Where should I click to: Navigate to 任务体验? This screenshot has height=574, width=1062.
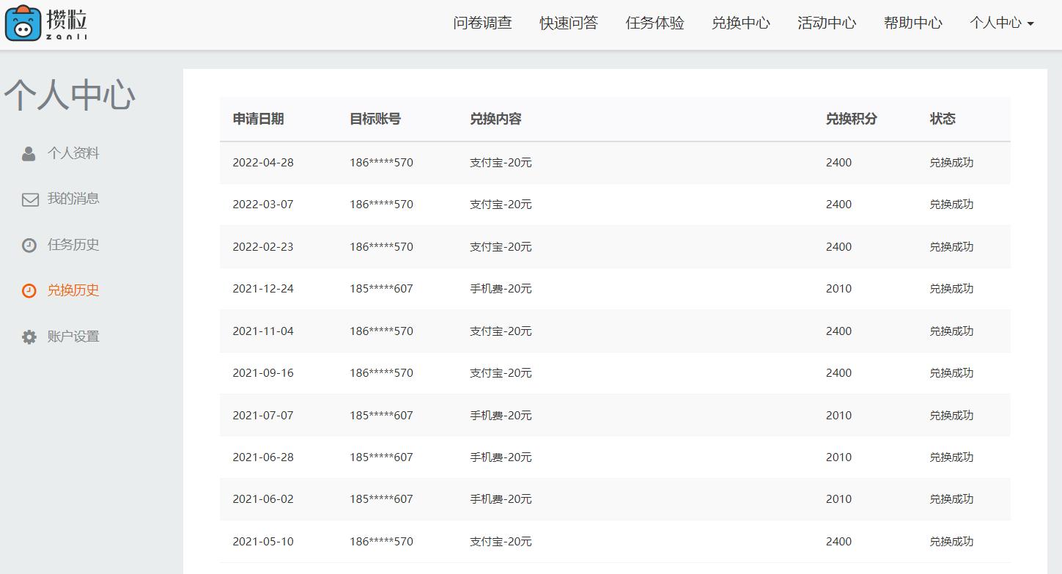click(654, 23)
